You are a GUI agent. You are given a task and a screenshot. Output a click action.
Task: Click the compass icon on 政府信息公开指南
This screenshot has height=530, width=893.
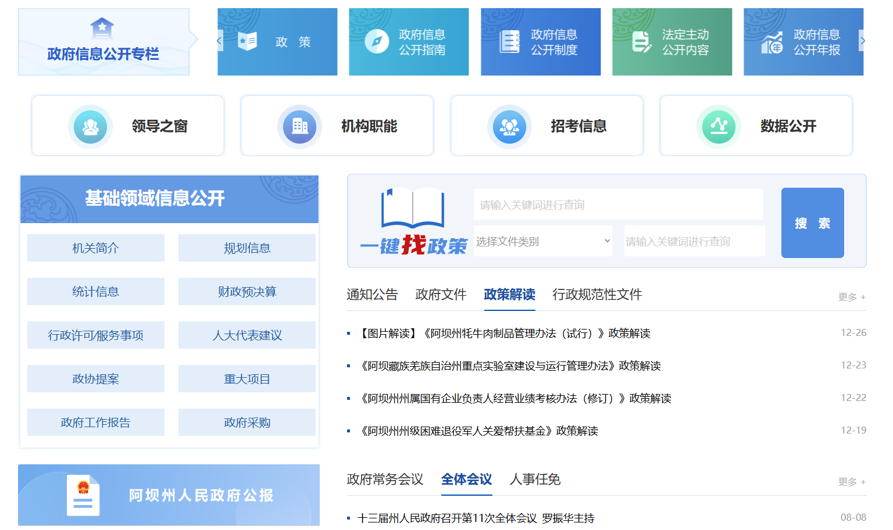(377, 41)
